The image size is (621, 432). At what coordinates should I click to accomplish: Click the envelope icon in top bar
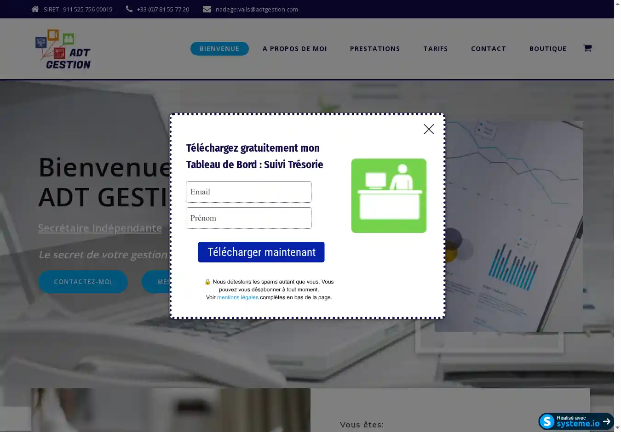coord(207,9)
